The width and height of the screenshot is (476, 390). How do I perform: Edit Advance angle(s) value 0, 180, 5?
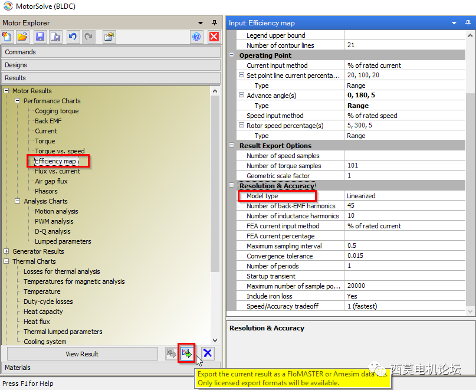click(405, 95)
